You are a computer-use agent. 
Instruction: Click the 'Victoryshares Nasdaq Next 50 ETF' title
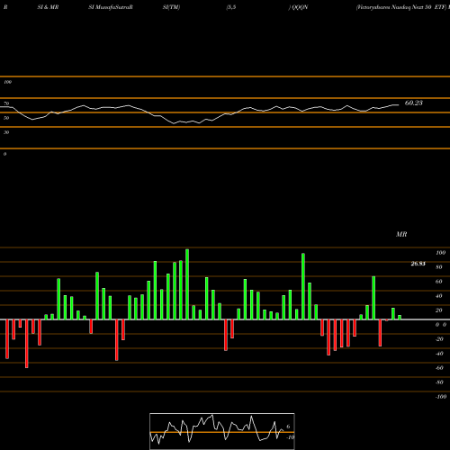(401, 7)
